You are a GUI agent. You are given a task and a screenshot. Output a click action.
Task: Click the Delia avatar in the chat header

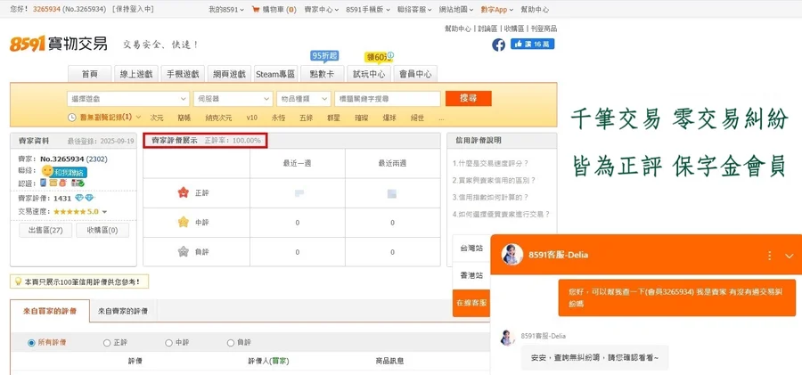(511, 255)
